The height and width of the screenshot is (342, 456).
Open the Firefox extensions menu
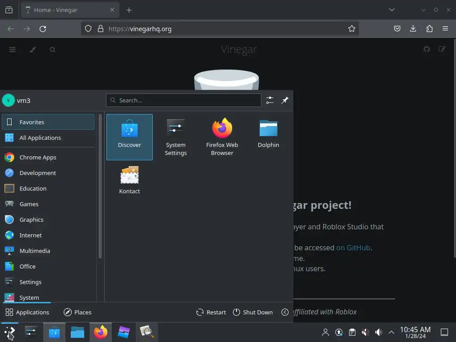click(429, 28)
